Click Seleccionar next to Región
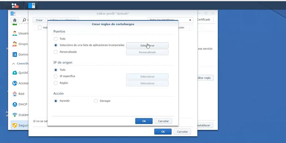286x143 pixels. [147, 83]
